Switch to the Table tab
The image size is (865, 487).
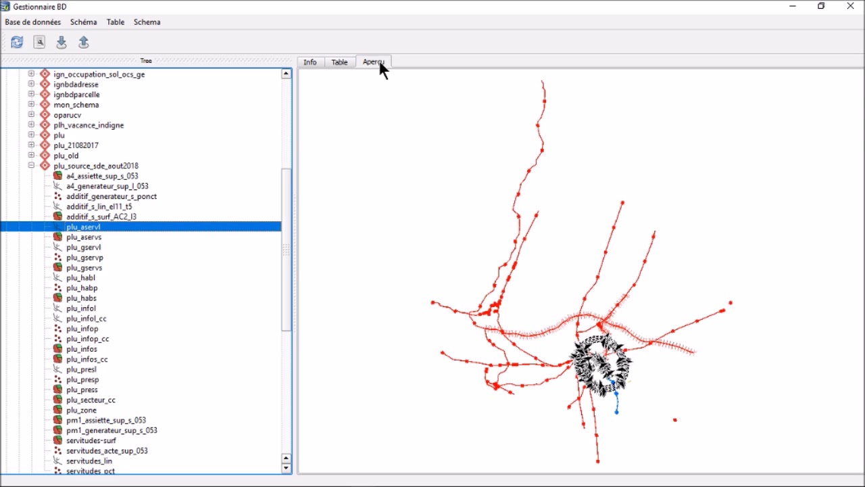340,62
